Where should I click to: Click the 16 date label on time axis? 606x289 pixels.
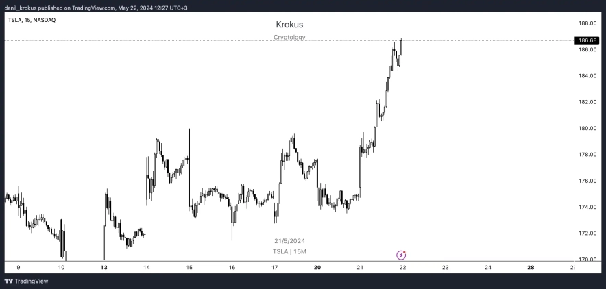pyautogui.click(x=232, y=268)
